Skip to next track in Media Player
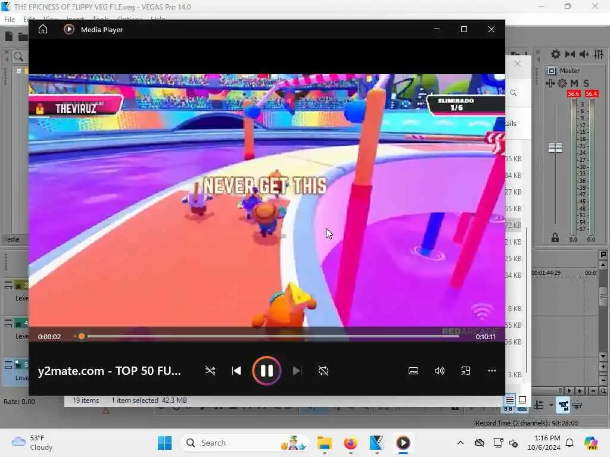This screenshot has width=610, height=457. [x=297, y=371]
